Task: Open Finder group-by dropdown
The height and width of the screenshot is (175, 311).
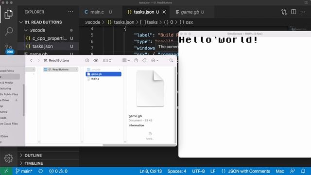Action: [x=126, y=60]
